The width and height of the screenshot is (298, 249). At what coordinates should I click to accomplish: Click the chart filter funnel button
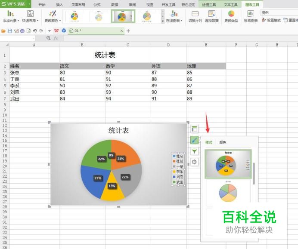[x=194, y=151]
